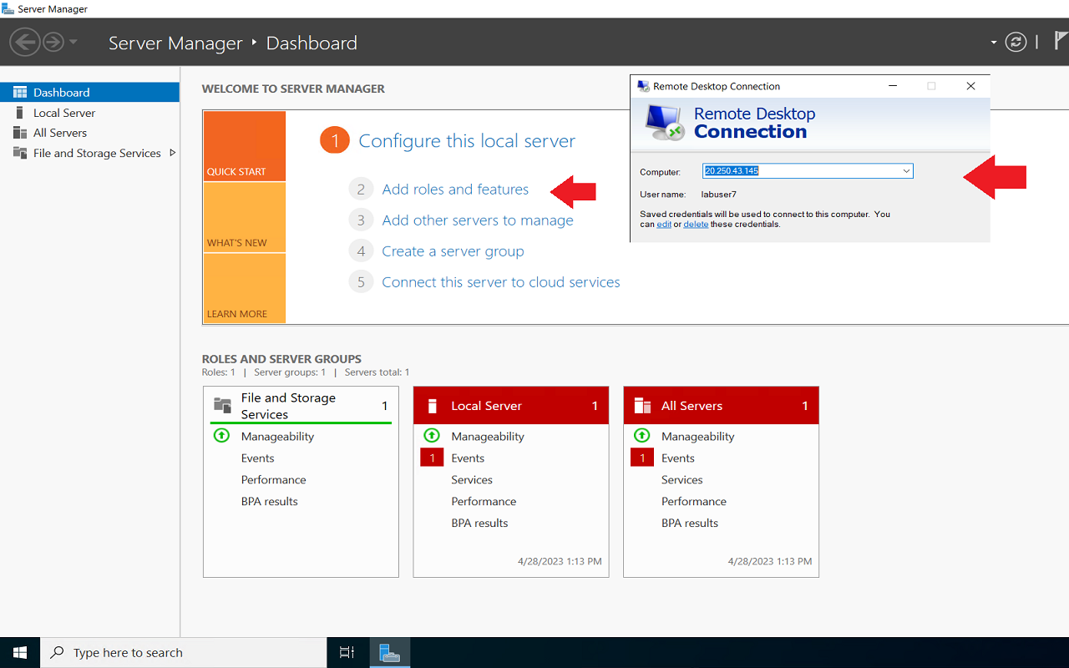Click the green Manageability icon in All Servers tile
Image resolution: width=1069 pixels, height=668 pixels.
(x=641, y=436)
